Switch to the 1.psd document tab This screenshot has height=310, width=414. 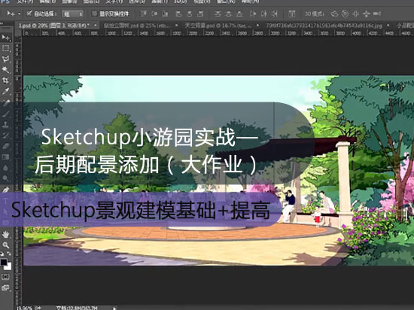[54, 26]
